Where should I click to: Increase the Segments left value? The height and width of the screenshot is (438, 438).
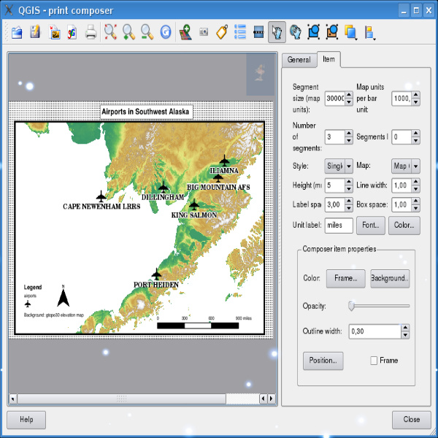[x=416, y=134]
